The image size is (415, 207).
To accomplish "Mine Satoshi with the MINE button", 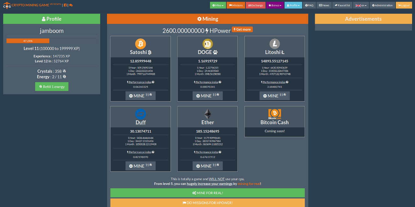I will pos(140,96).
